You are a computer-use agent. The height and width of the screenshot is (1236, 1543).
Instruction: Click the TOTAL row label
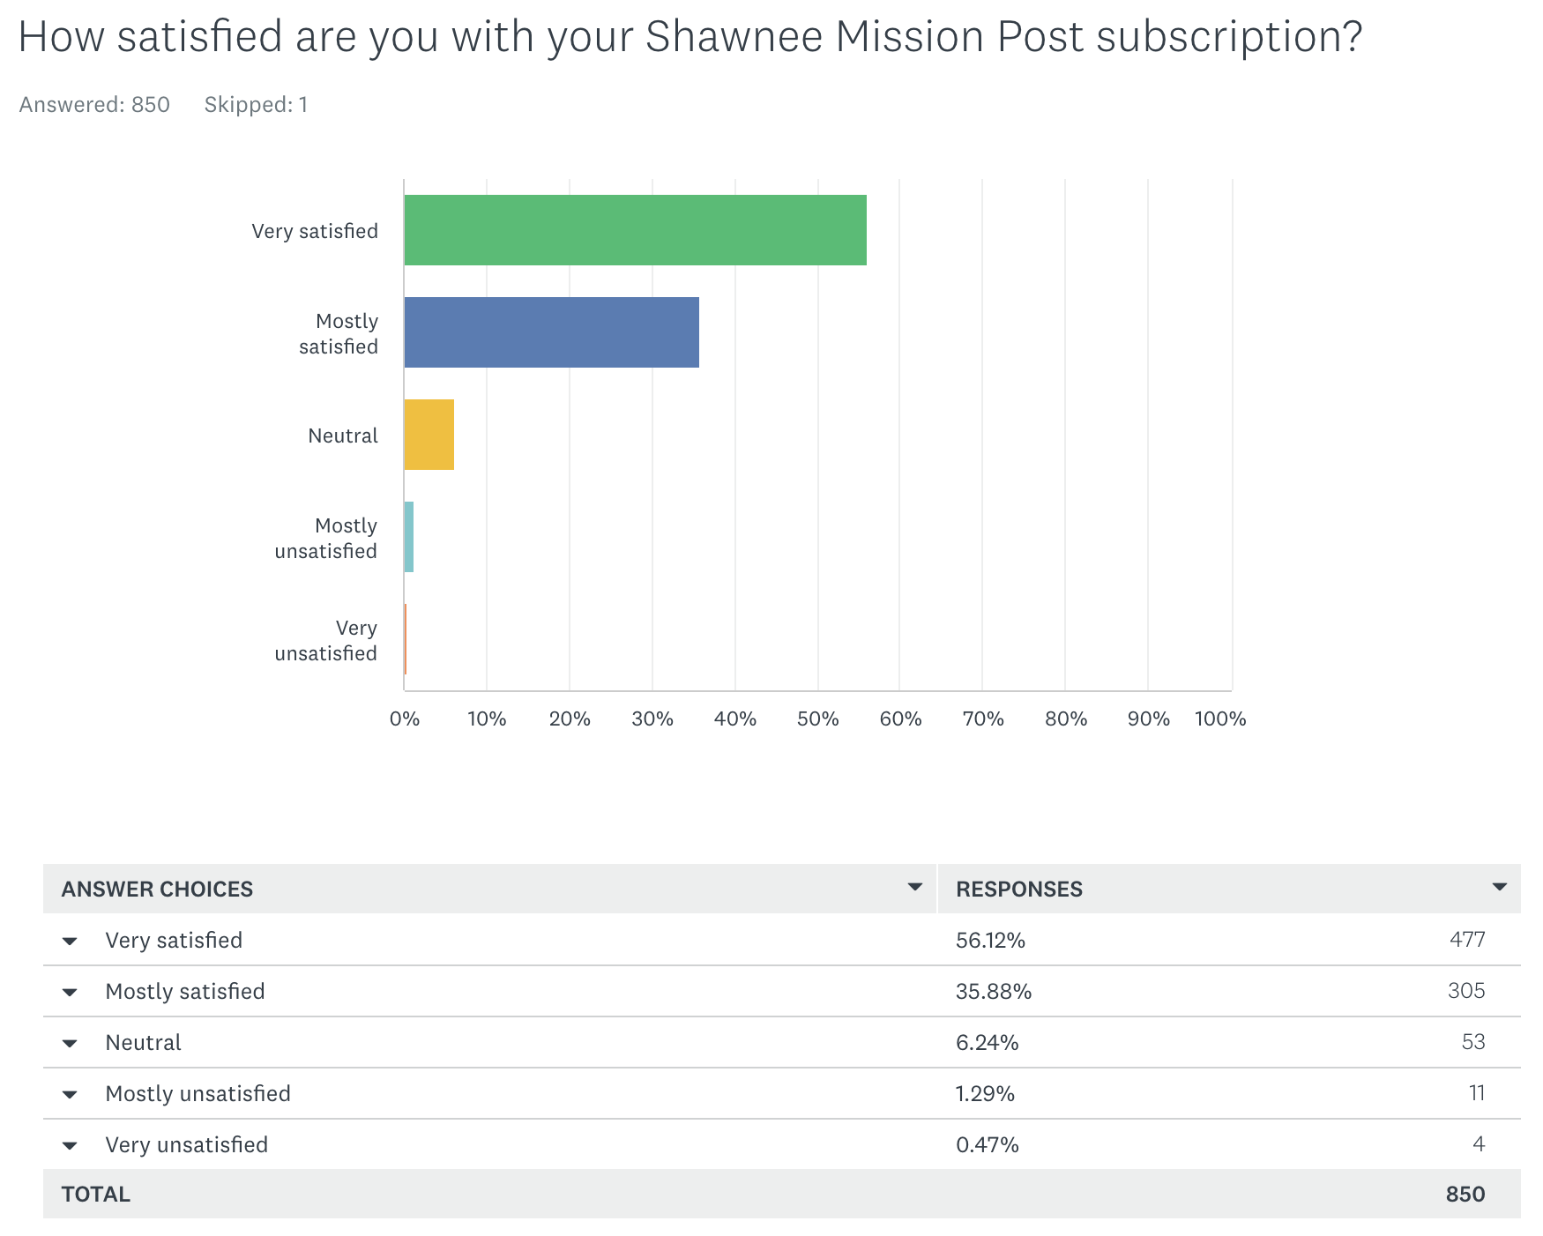(x=96, y=1195)
